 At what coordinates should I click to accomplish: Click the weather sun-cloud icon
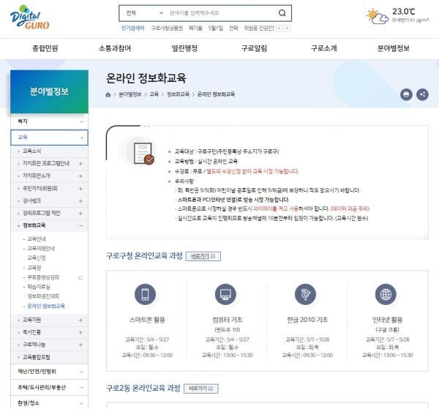[x=378, y=16]
